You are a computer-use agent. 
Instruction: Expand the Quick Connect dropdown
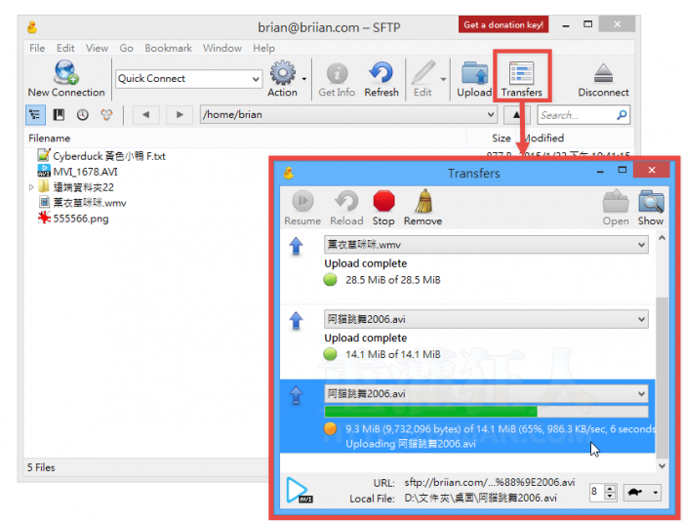tap(256, 79)
